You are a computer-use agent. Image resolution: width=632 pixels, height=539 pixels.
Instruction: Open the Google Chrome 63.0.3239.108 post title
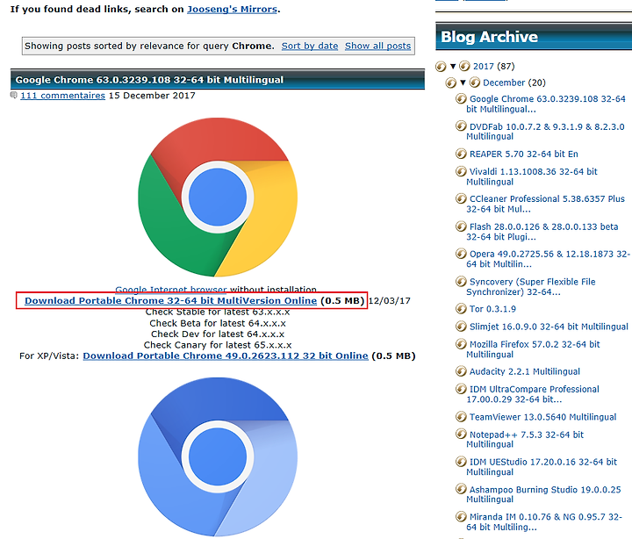coord(149,80)
